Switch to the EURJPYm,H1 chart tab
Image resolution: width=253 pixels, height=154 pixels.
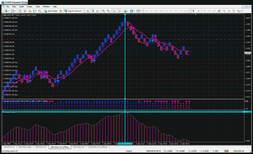9,147
